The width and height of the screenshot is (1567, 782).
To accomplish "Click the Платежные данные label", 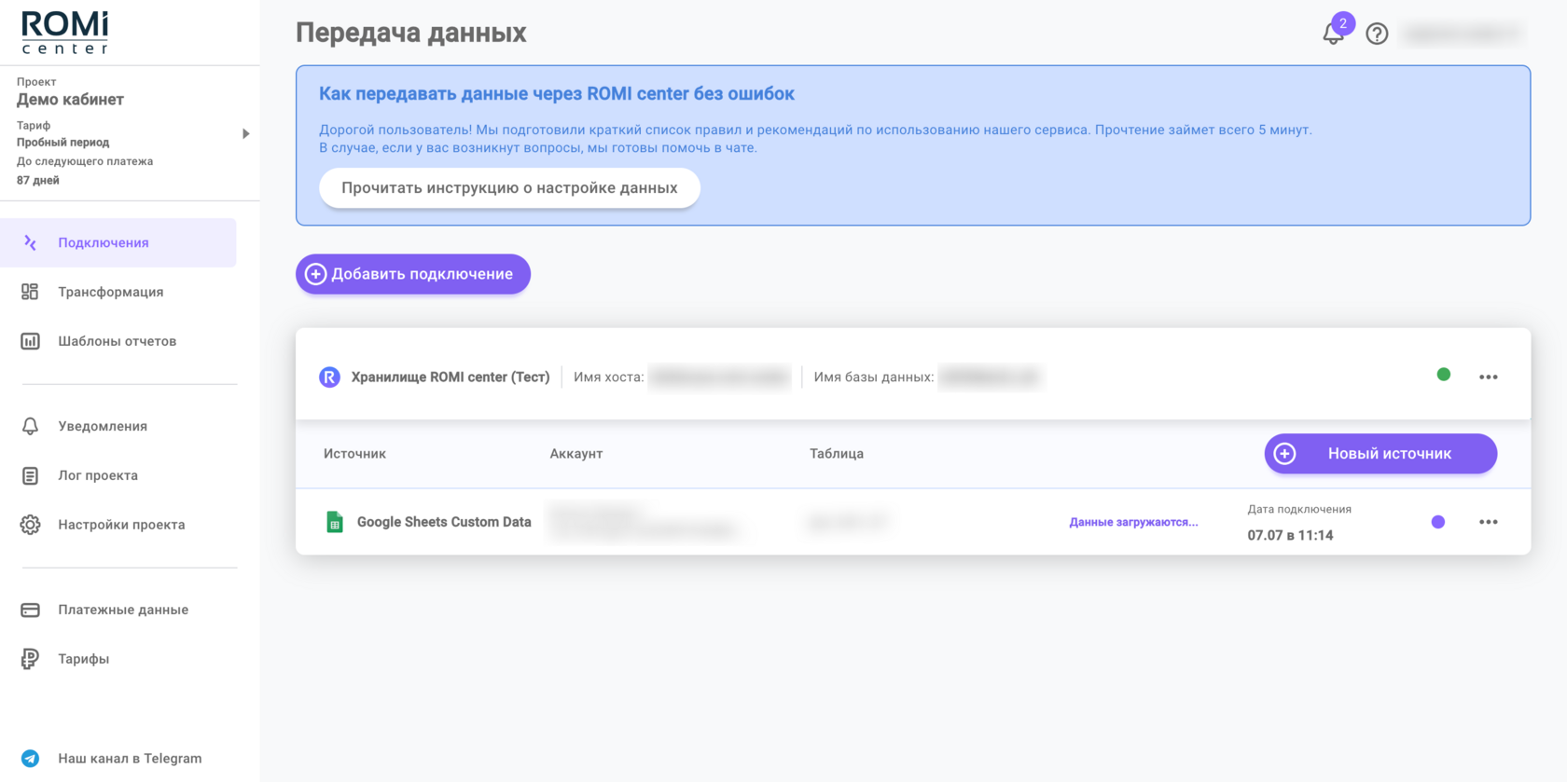I will pyautogui.click(x=123, y=610).
